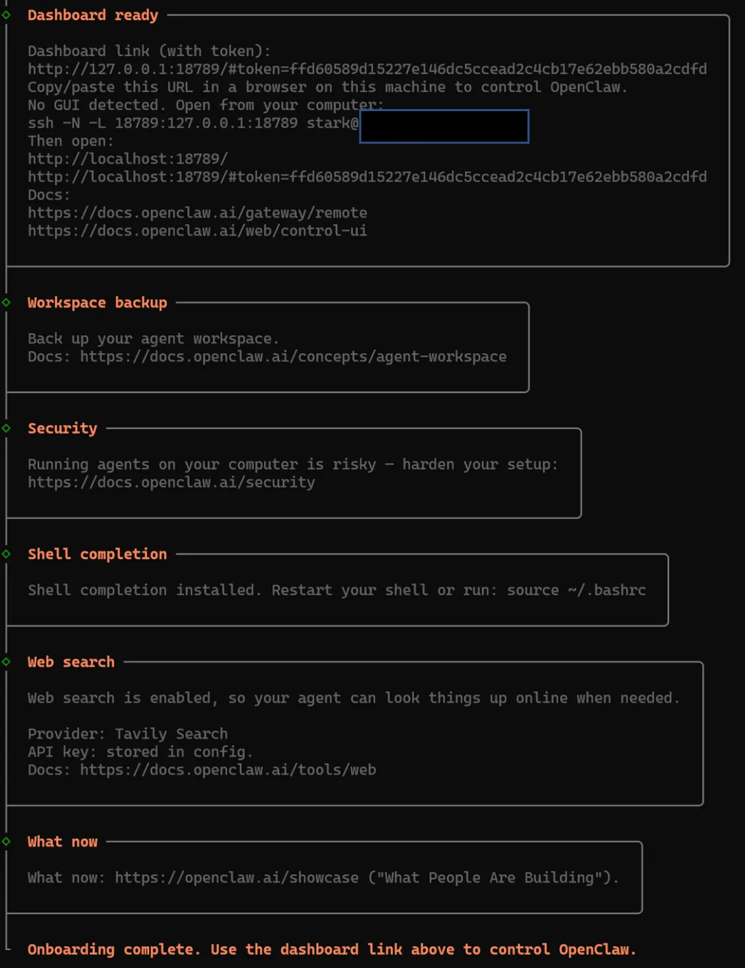This screenshot has width=745, height=968.
Task: Open the localhost:18789 URL with token
Action: [367, 177]
